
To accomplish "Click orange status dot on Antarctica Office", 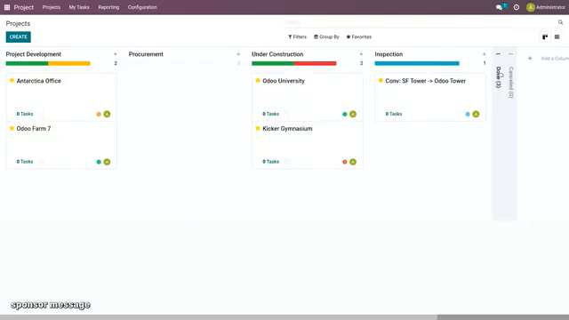I will pyautogui.click(x=99, y=115).
